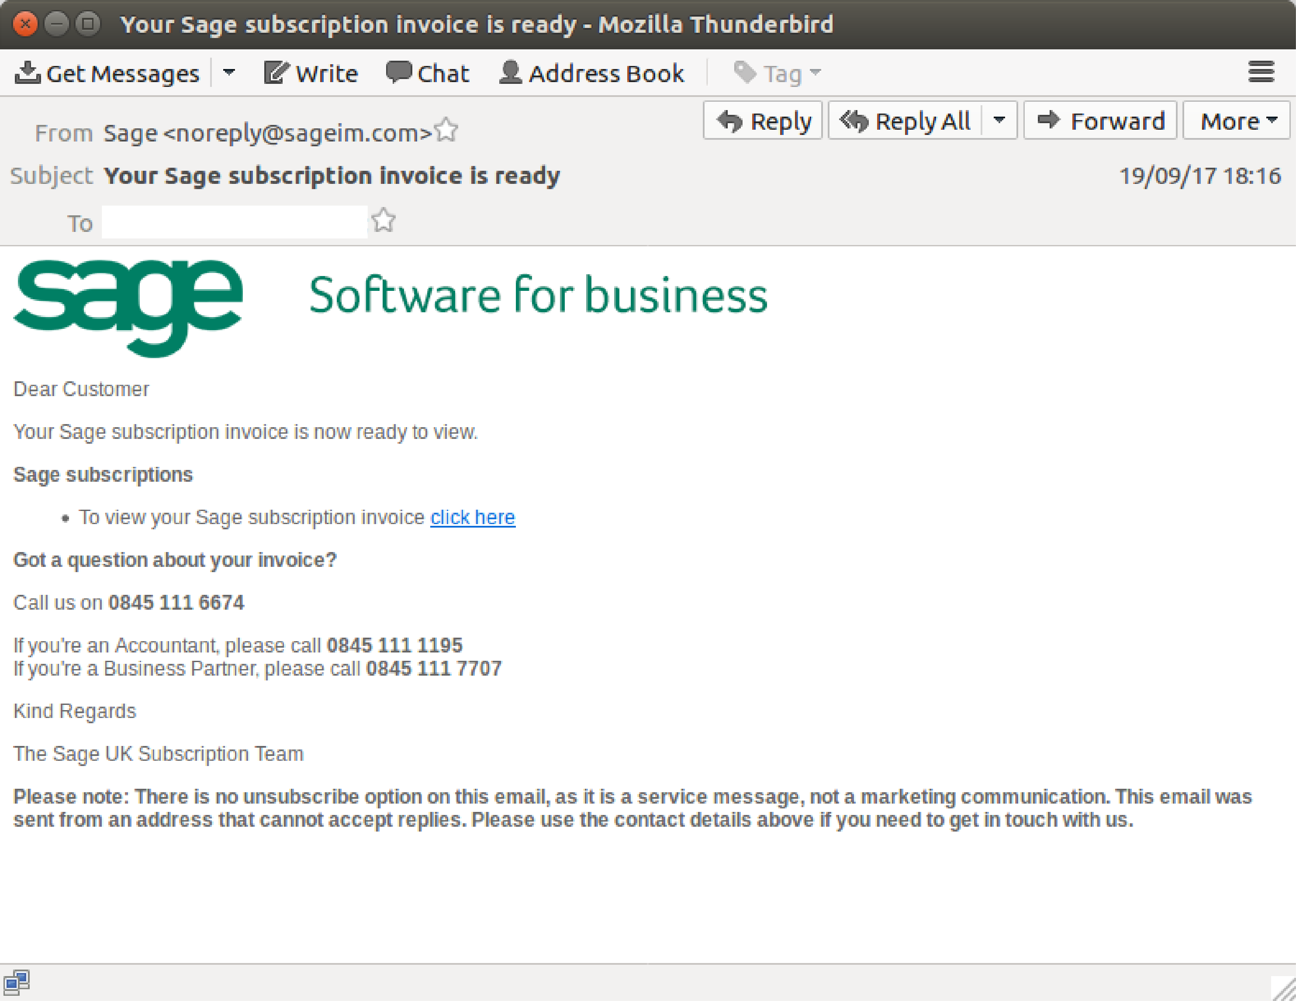This screenshot has width=1296, height=1001.
Task: Click the Reply All button
Action: click(x=906, y=121)
